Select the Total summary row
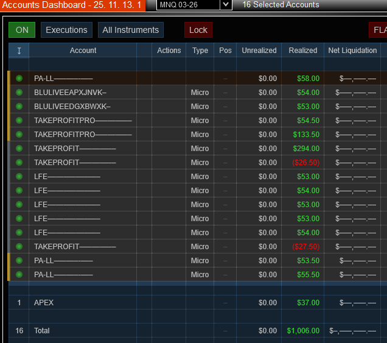The height and width of the screenshot is (343, 387). point(193,330)
